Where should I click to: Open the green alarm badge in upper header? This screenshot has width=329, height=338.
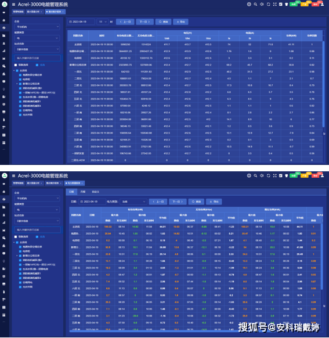294,4
